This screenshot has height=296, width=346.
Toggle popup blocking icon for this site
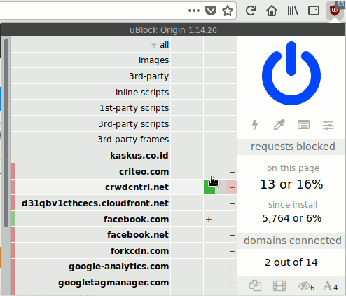(255, 285)
